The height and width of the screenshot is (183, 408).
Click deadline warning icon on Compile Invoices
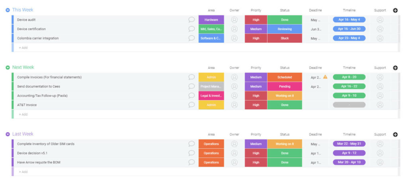(x=325, y=77)
